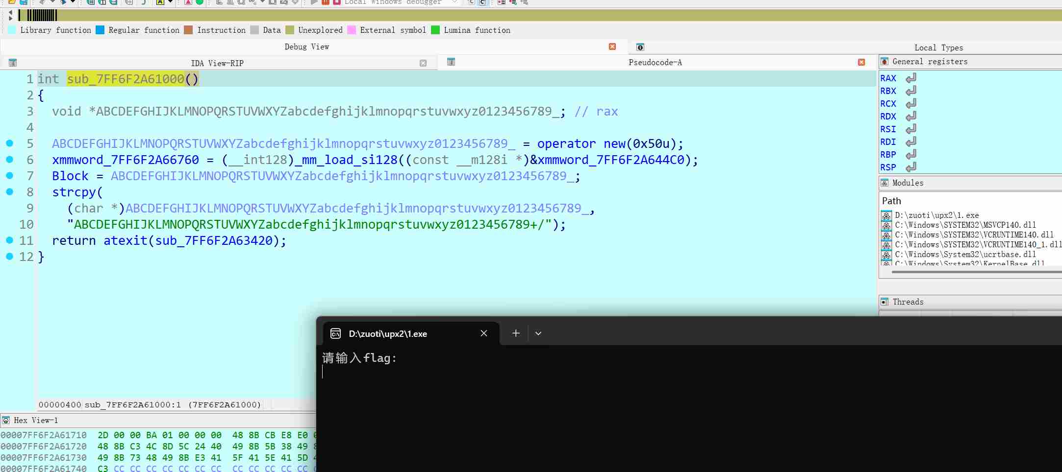Viewport: 1062px width, 472px height.
Task: Click the jump arrow beside the RSP register
Action: coord(910,167)
